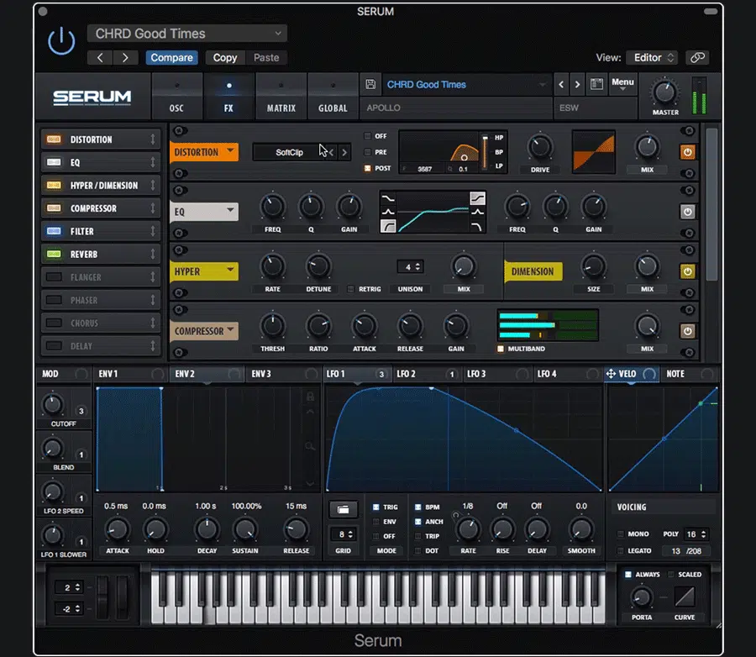Set distortion filter to PRE

tap(367, 152)
